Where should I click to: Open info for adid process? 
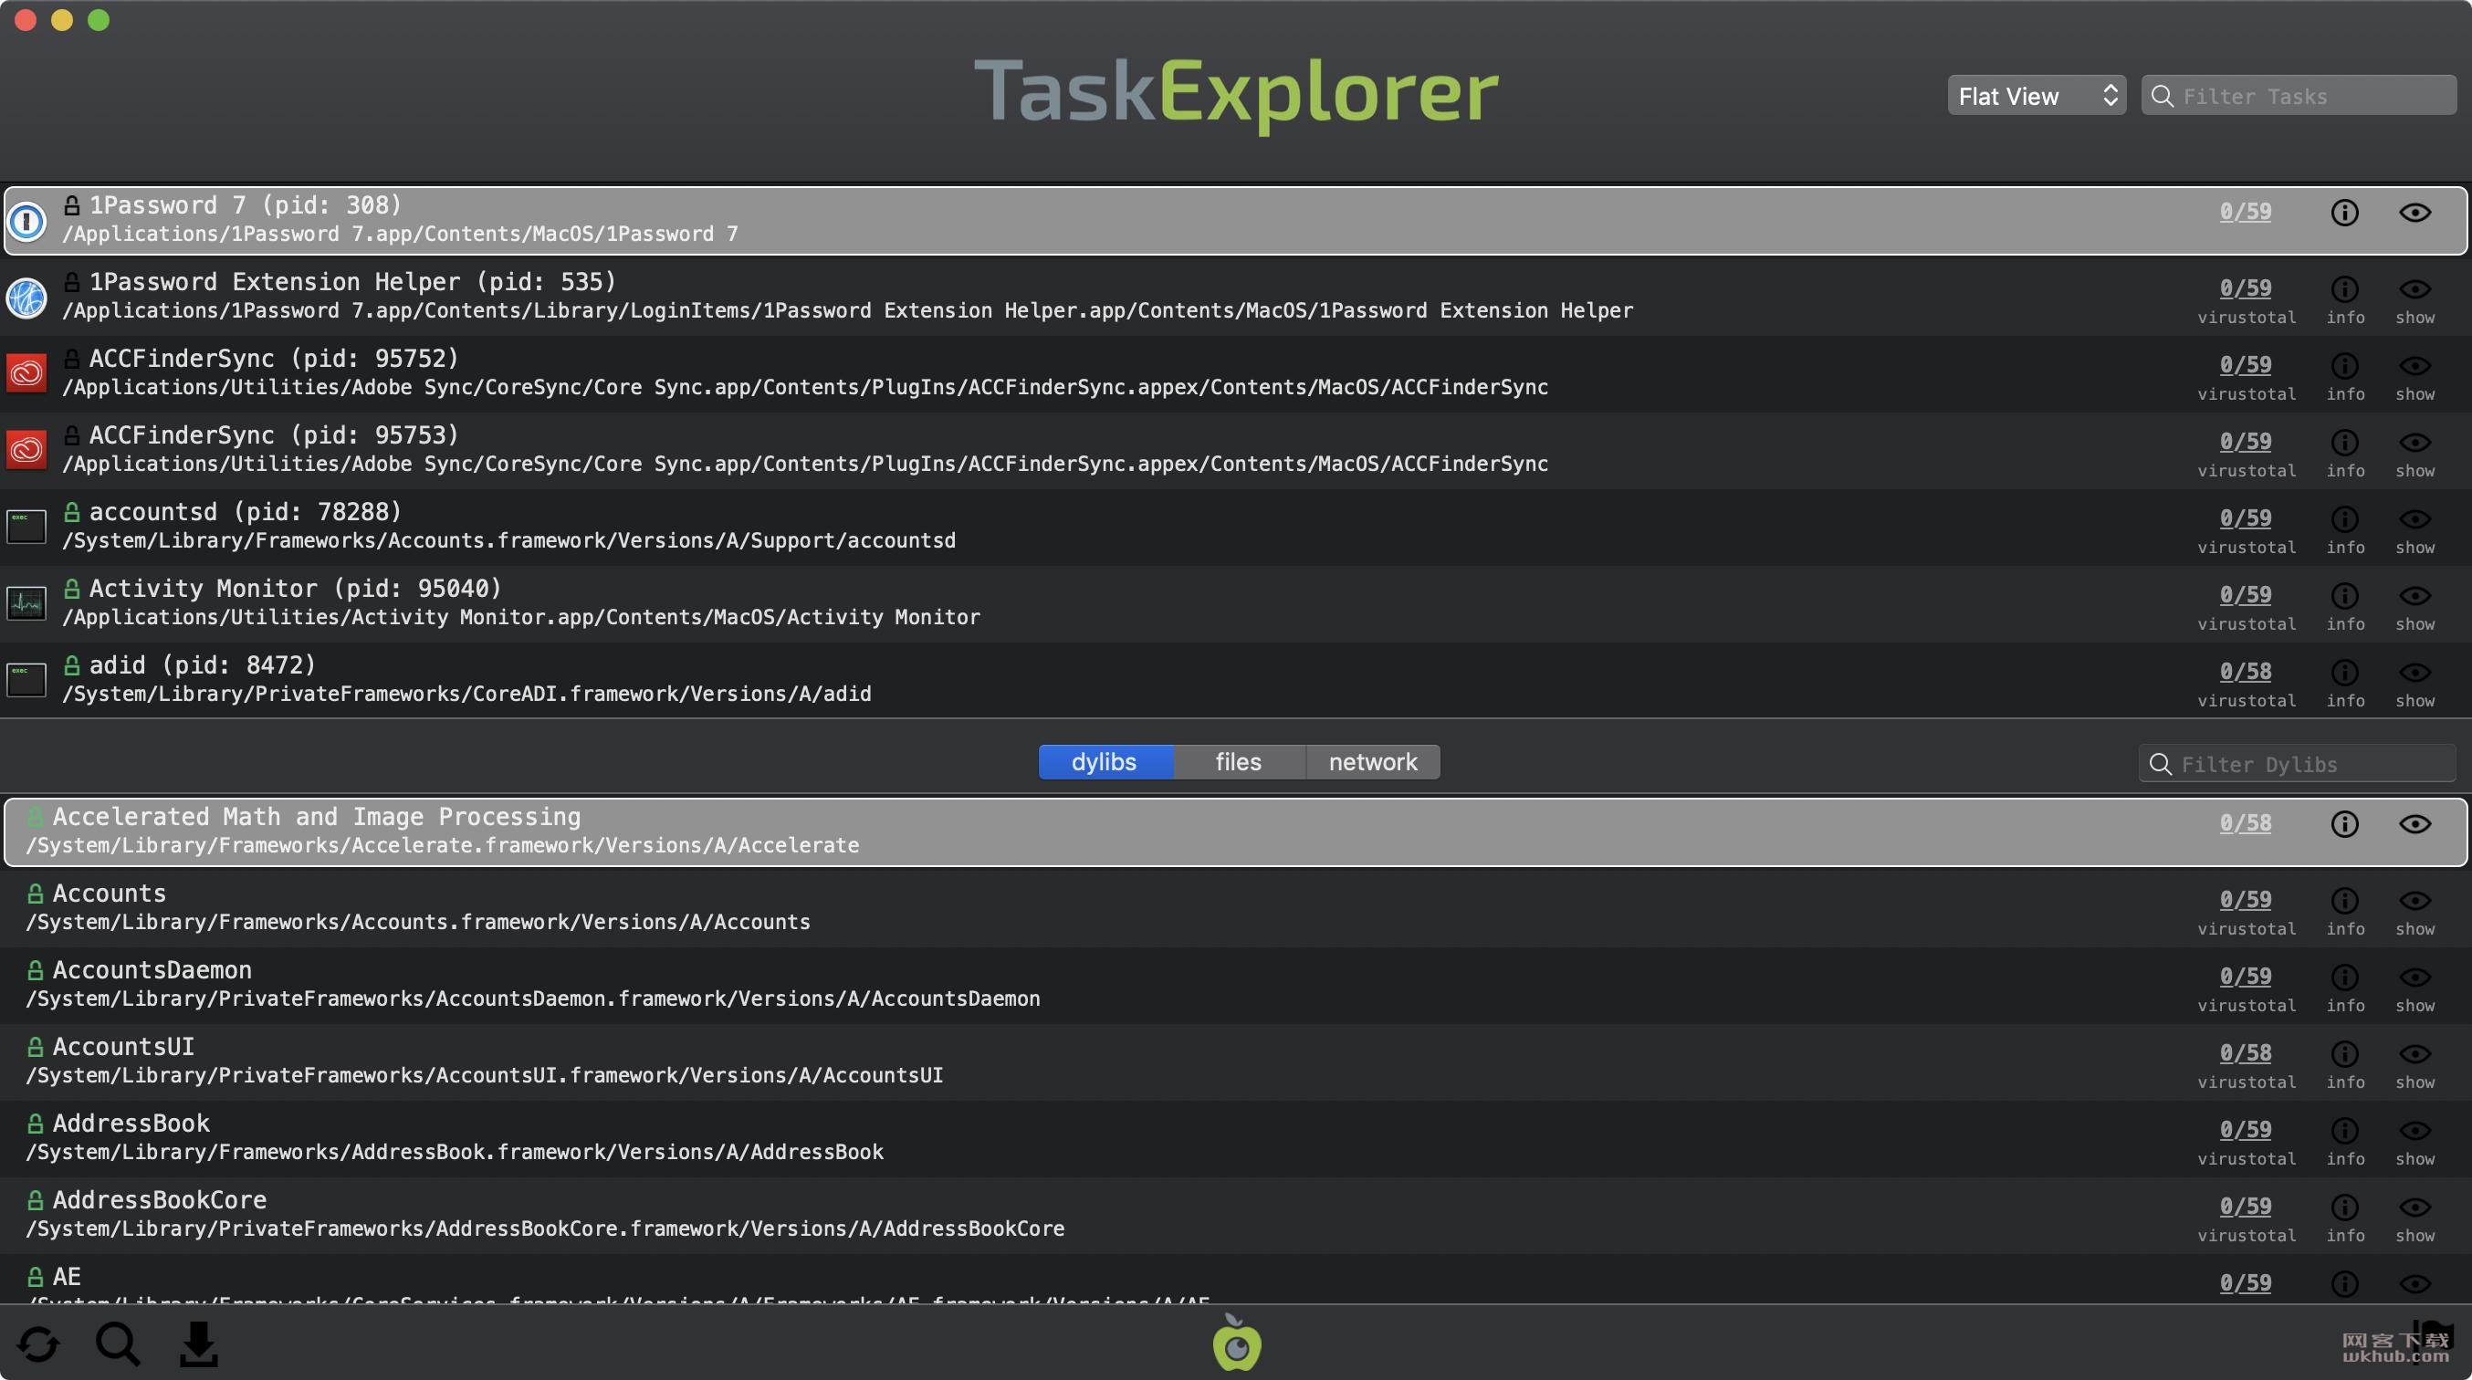coord(2344,673)
